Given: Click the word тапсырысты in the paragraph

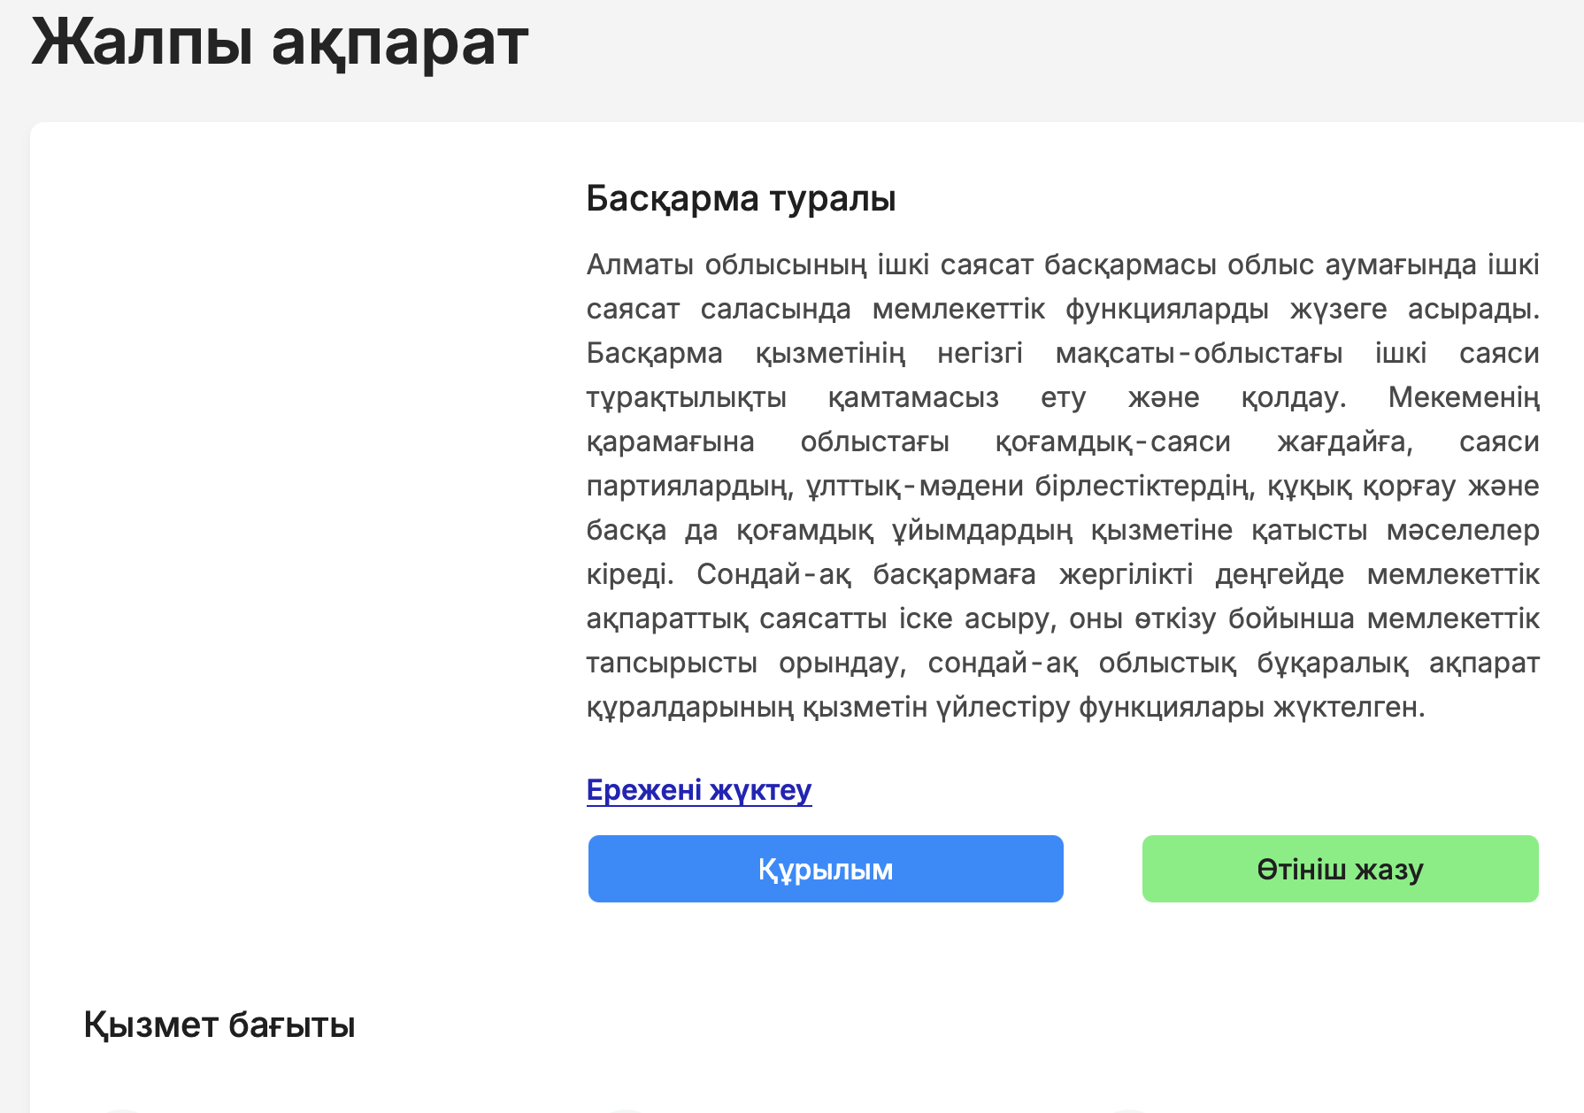Looking at the screenshot, I should 672,663.
